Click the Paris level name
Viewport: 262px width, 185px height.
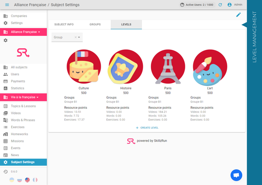click(x=168, y=88)
